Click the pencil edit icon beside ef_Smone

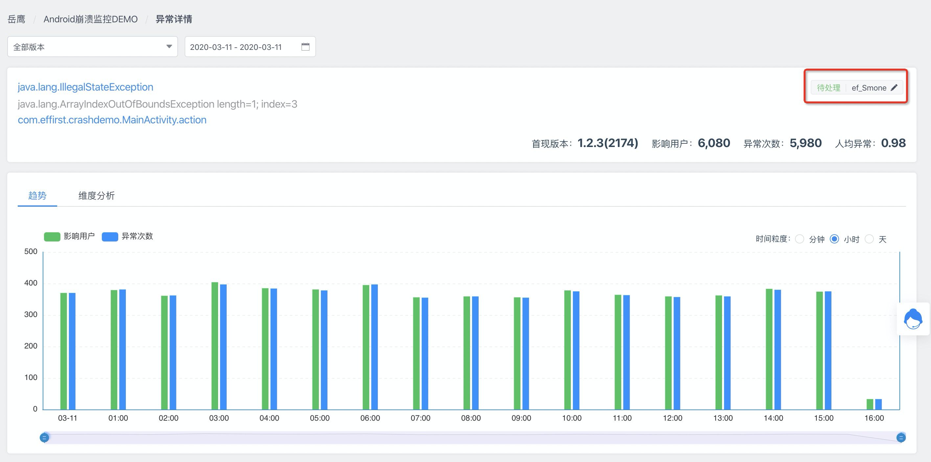pos(894,88)
